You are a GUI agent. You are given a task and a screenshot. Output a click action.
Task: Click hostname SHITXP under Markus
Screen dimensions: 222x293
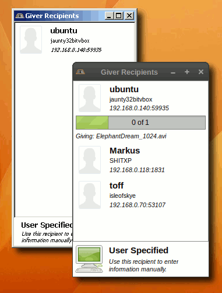[121, 161]
